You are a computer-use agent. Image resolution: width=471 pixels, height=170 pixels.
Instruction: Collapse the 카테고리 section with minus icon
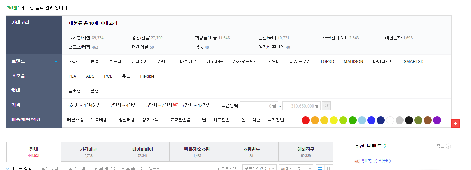tap(56, 23)
